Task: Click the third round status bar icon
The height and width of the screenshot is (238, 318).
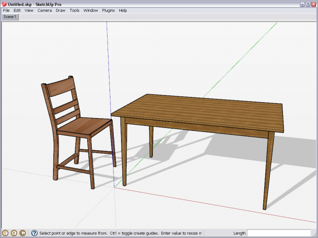Action: click(x=22, y=233)
